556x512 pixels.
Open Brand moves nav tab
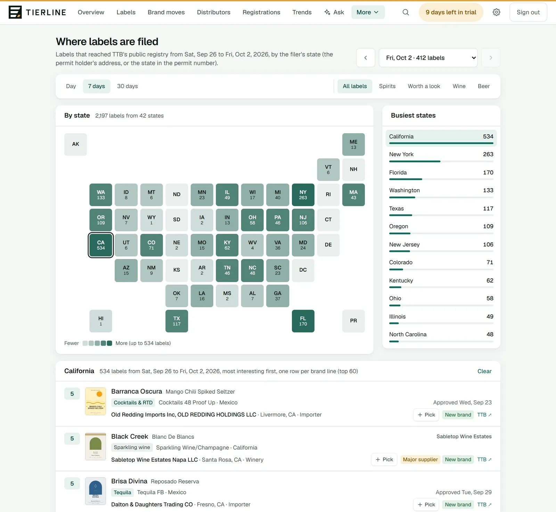pos(166,12)
